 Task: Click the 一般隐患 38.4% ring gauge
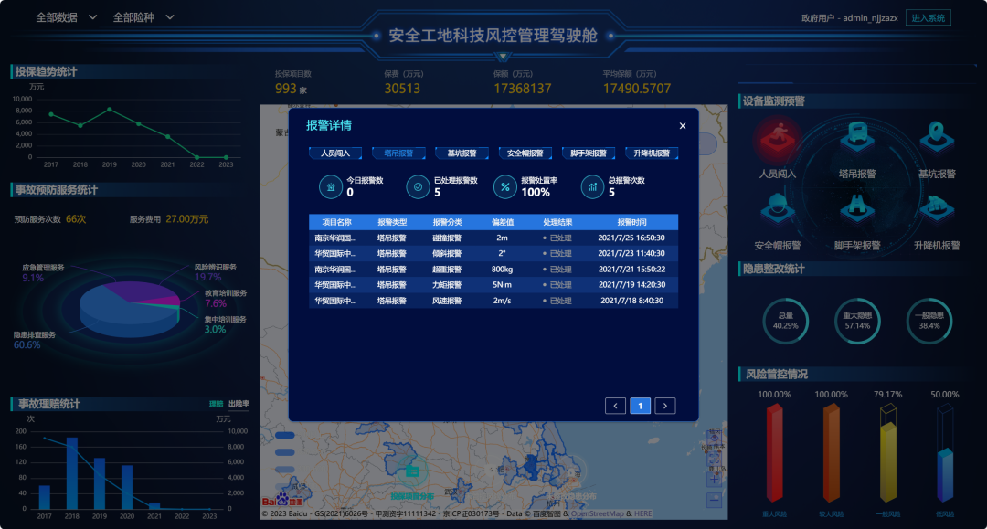(929, 321)
